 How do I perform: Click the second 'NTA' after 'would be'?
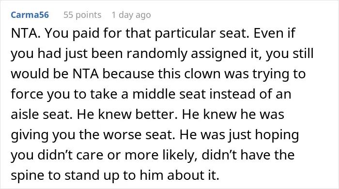click(x=86, y=74)
